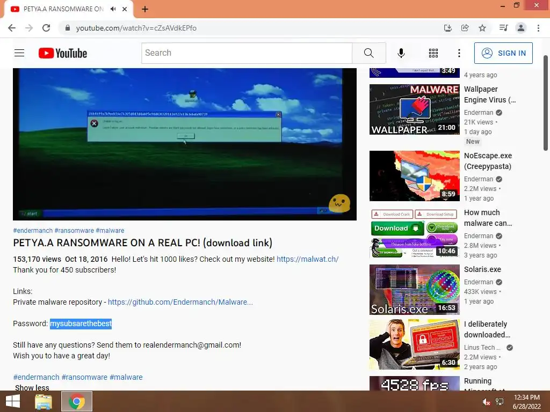Open the #malware hashtag below description

pos(126,377)
